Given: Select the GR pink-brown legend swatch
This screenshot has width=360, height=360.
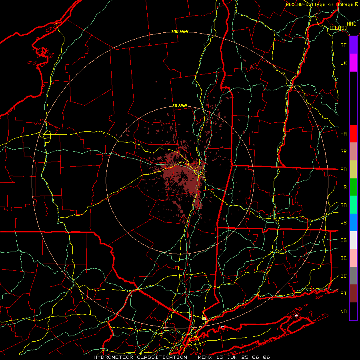Looking at the screenshot, I should (x=353, y=152).
